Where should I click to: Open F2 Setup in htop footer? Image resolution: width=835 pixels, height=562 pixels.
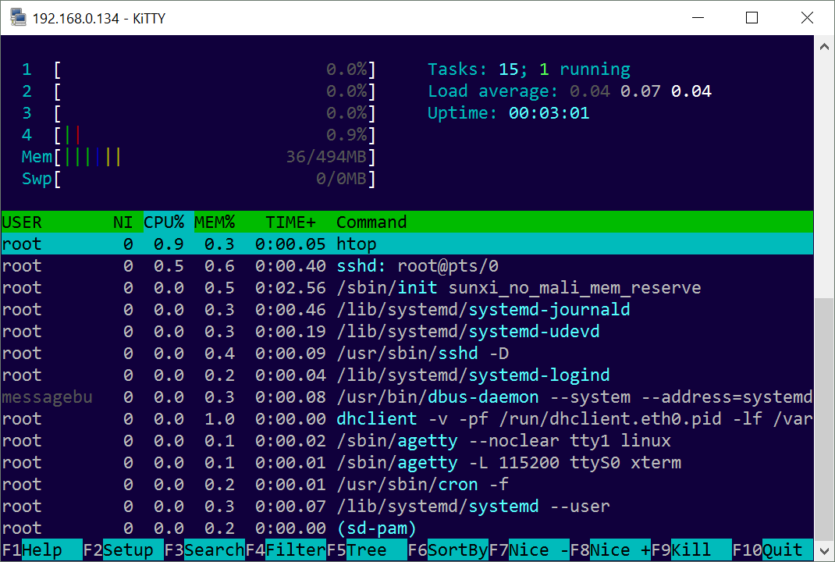[x=123, y=550]
